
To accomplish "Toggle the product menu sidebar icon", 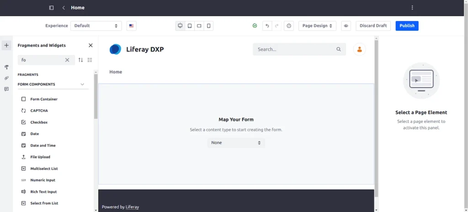I will 51,8.
